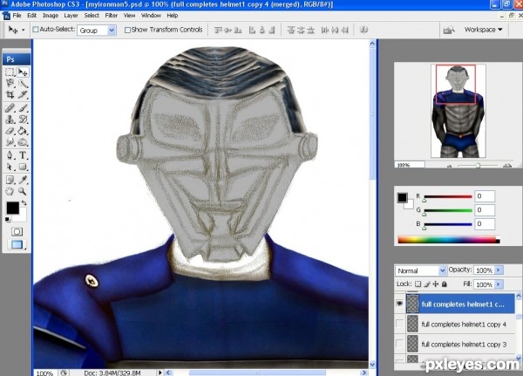Open the Opacity slider arrow

coord(499,270)
